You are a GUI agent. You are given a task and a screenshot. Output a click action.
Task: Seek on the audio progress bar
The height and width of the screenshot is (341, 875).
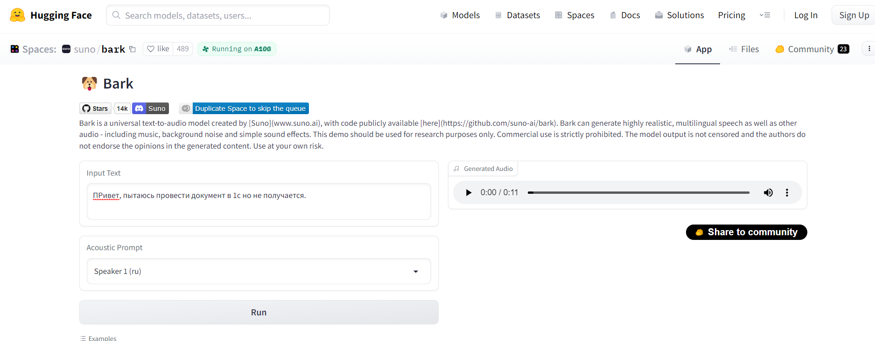coord(638,193)
